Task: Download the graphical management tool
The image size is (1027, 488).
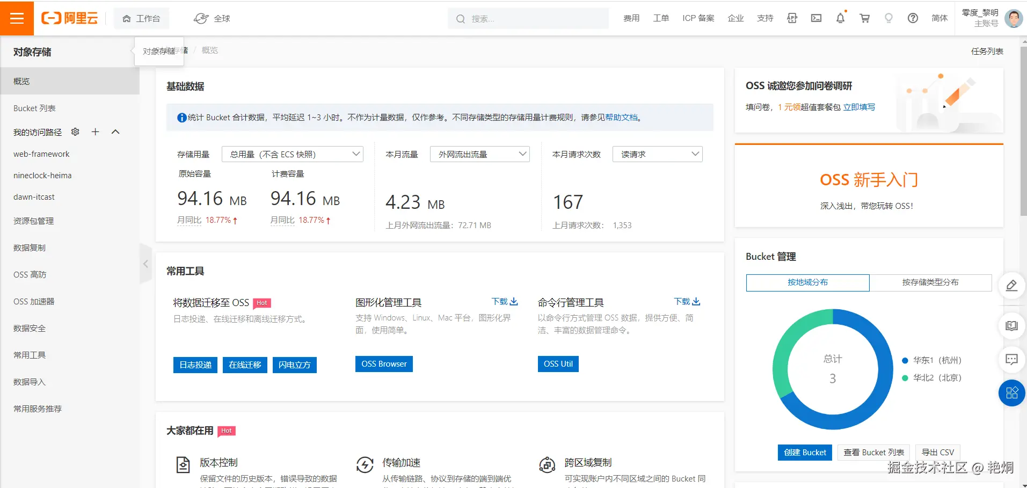Action: [505, 302]
